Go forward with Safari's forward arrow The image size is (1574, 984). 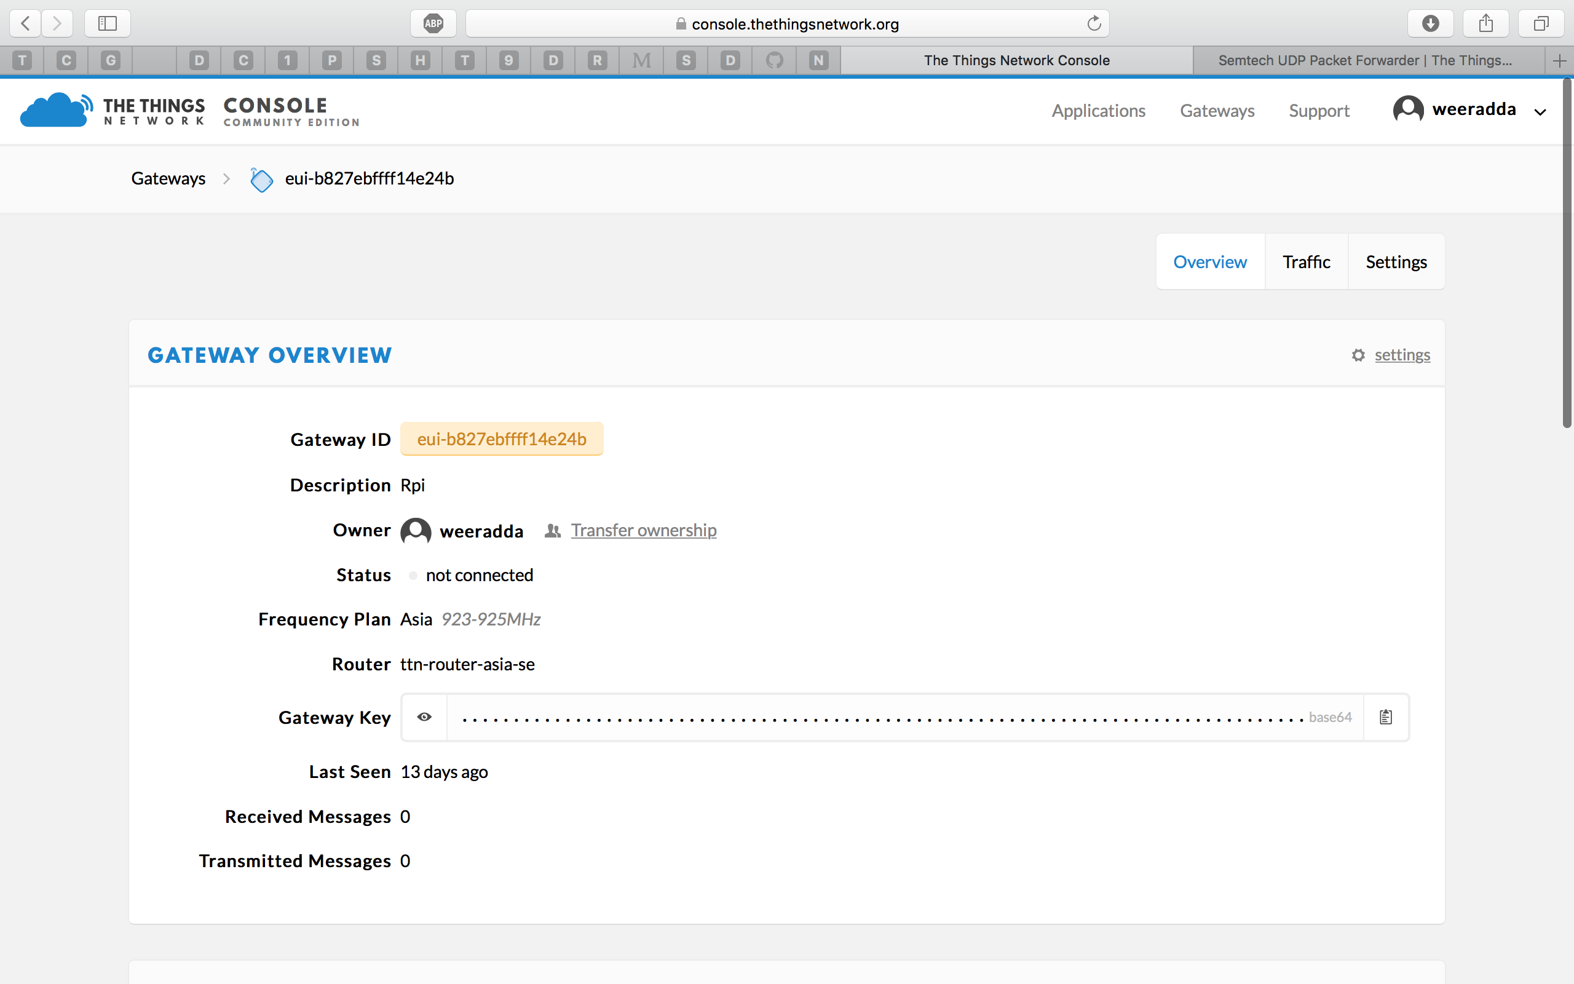click(x=57, y=23)
